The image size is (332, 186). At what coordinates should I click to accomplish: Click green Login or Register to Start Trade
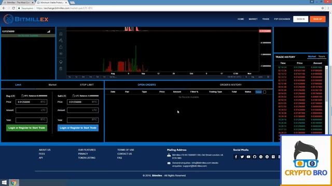coord(26,128)
